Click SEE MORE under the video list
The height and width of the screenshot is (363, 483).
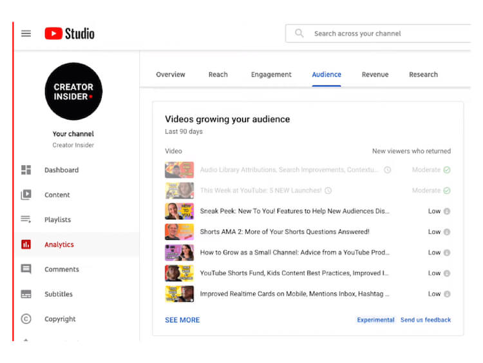(182, 320)
